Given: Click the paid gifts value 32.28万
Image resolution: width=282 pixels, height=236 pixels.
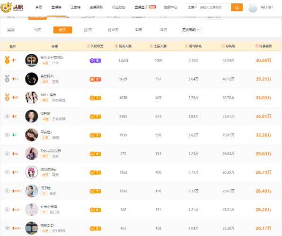Looking at the screenshot, I should [x=264, y=135].
